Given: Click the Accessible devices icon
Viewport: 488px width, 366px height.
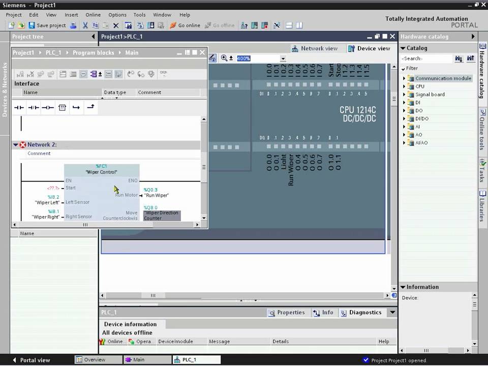Looking at the screenshot, I should tap(244, 25).
